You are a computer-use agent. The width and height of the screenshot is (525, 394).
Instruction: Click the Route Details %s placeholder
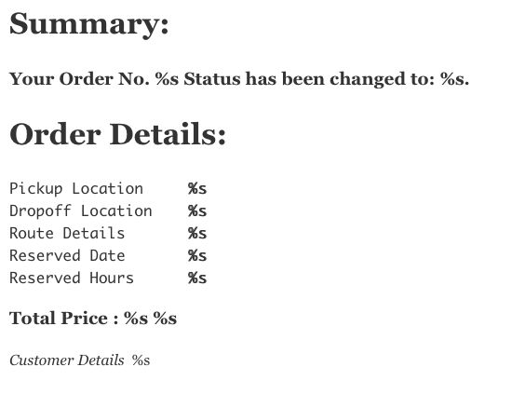(x=197, y=233)
